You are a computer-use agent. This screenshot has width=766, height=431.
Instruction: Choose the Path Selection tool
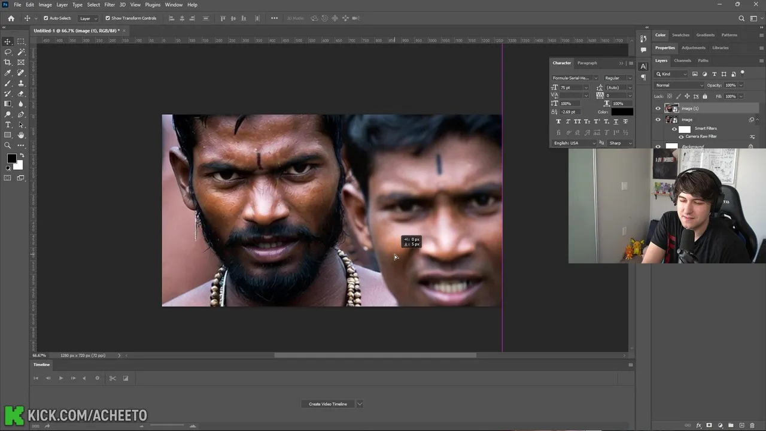click(x=21, y=125)
